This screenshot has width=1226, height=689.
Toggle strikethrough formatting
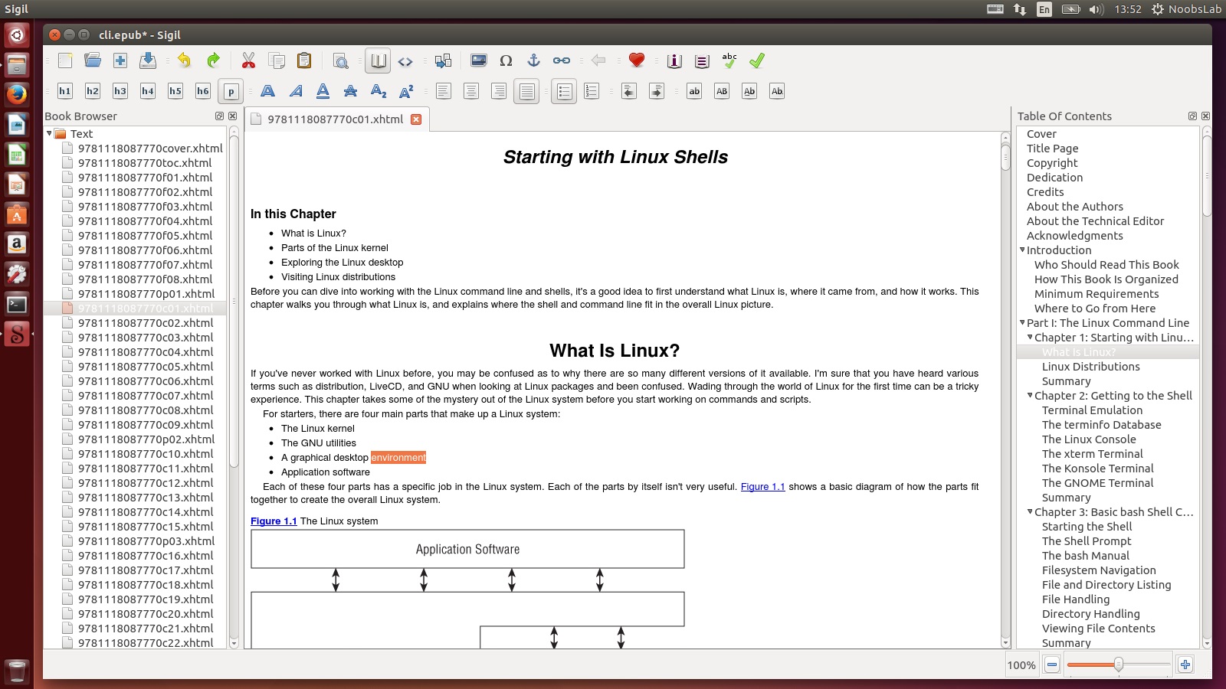(x=351, y=91)
